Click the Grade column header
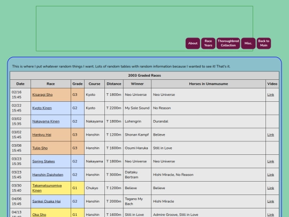Viewport: 289px width, 217px height. (x=78, y=84)
